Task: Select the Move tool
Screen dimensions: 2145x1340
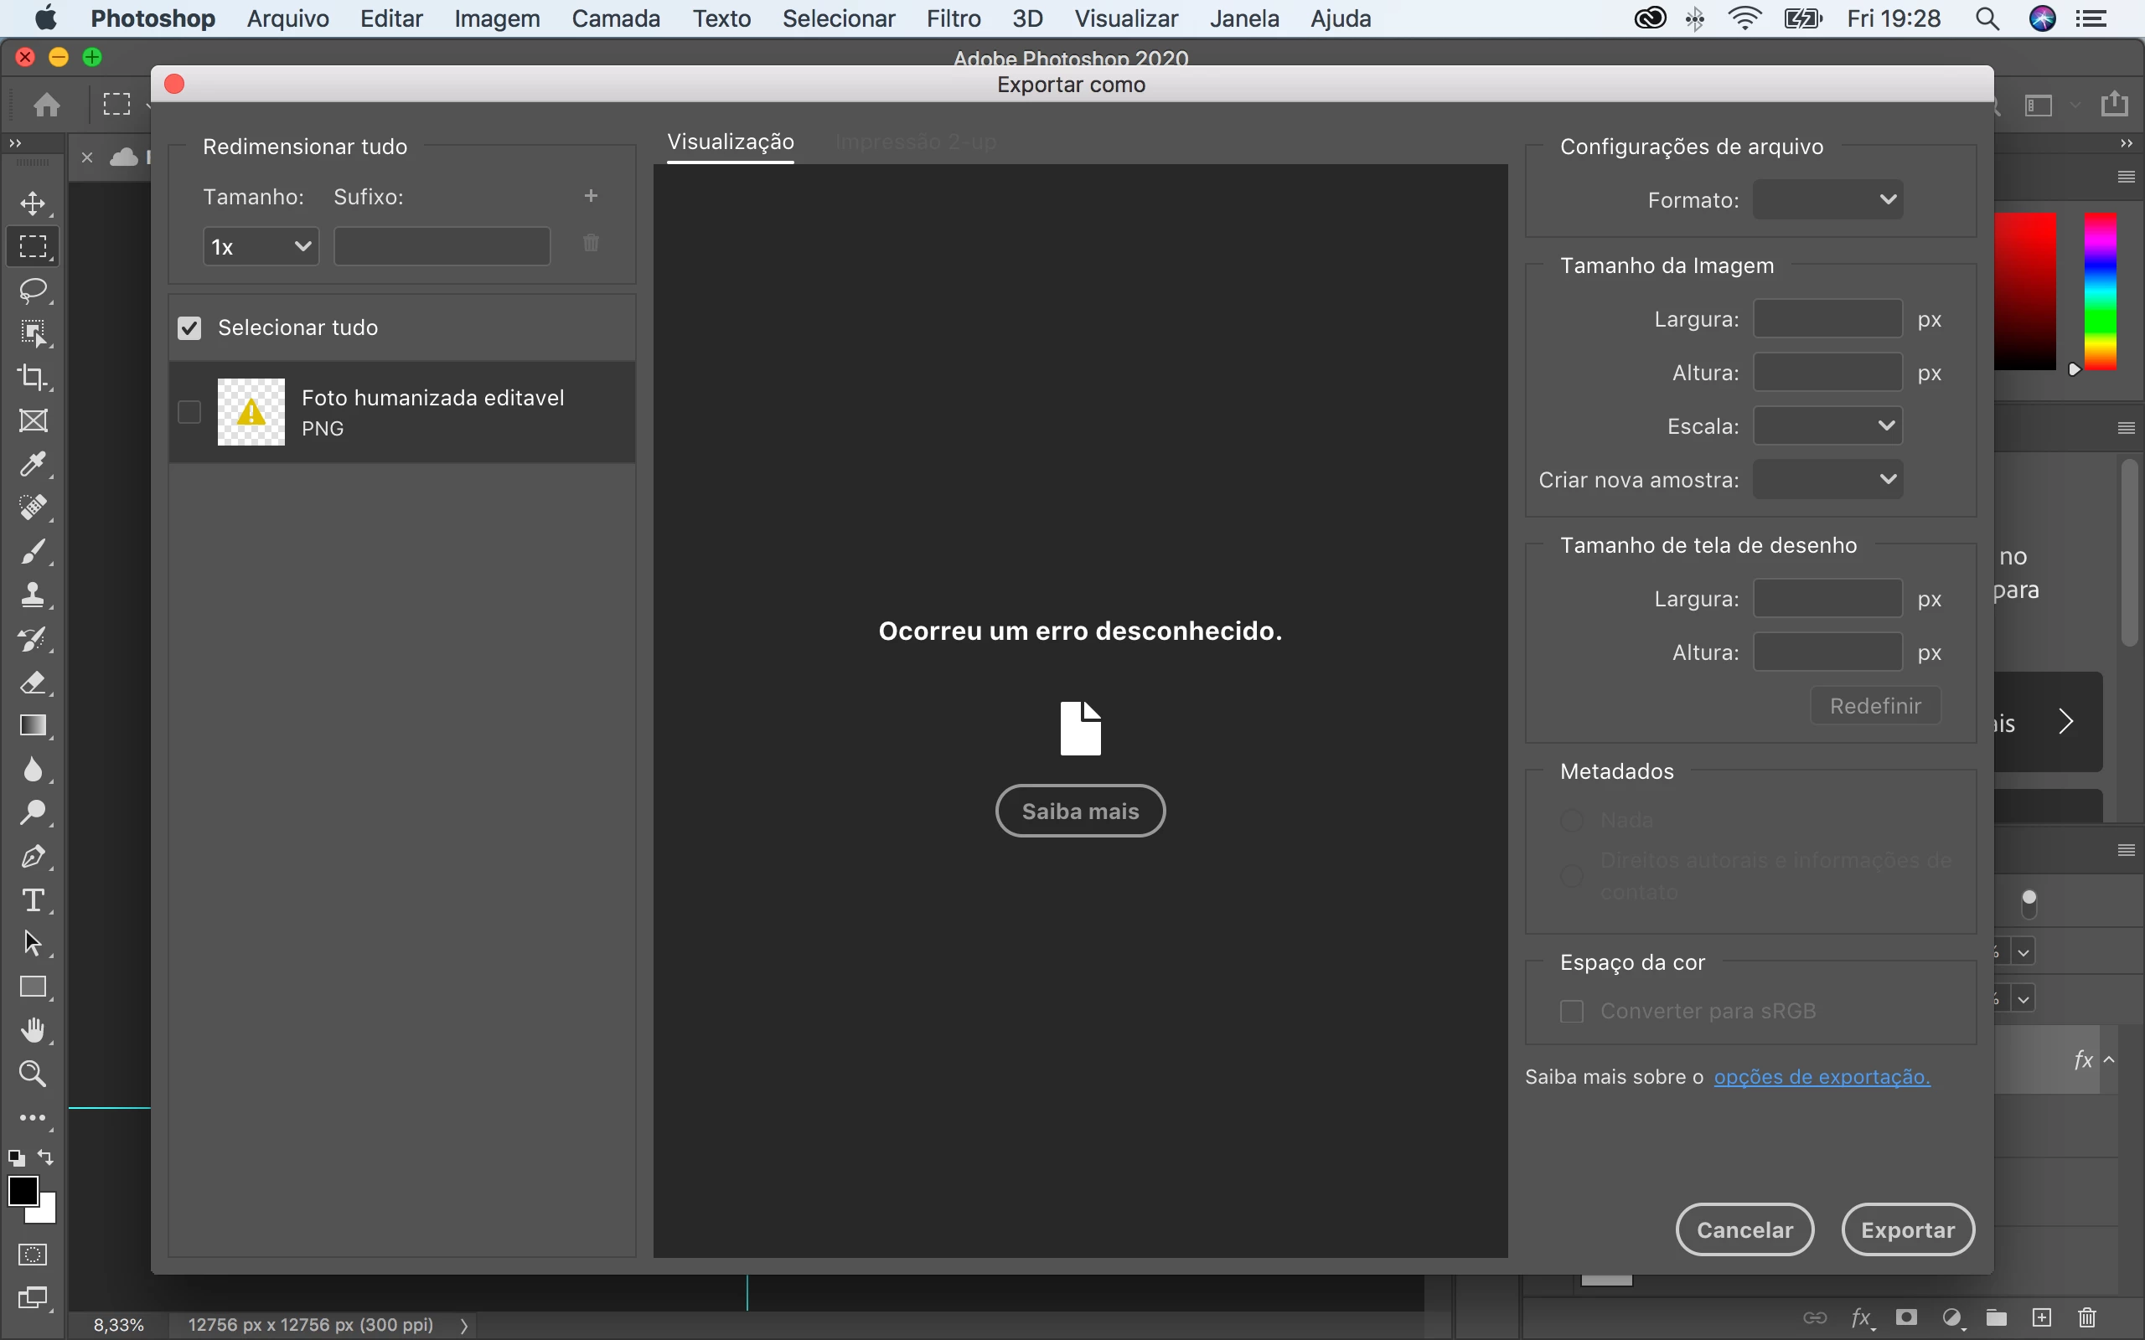Action: 33,204
